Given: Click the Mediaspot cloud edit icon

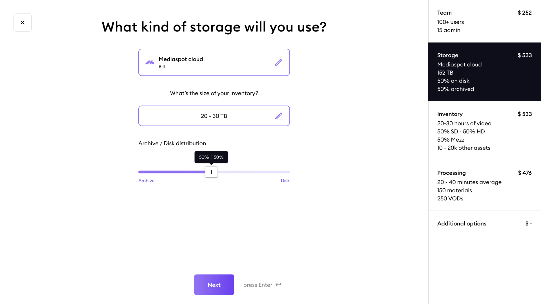Looking at the screenshot, I should point(278,62).
